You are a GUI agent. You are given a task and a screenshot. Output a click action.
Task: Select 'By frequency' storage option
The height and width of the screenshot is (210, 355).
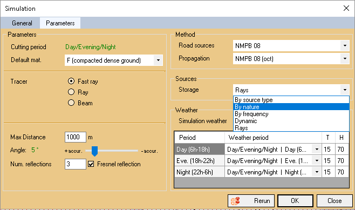point(291,114)
